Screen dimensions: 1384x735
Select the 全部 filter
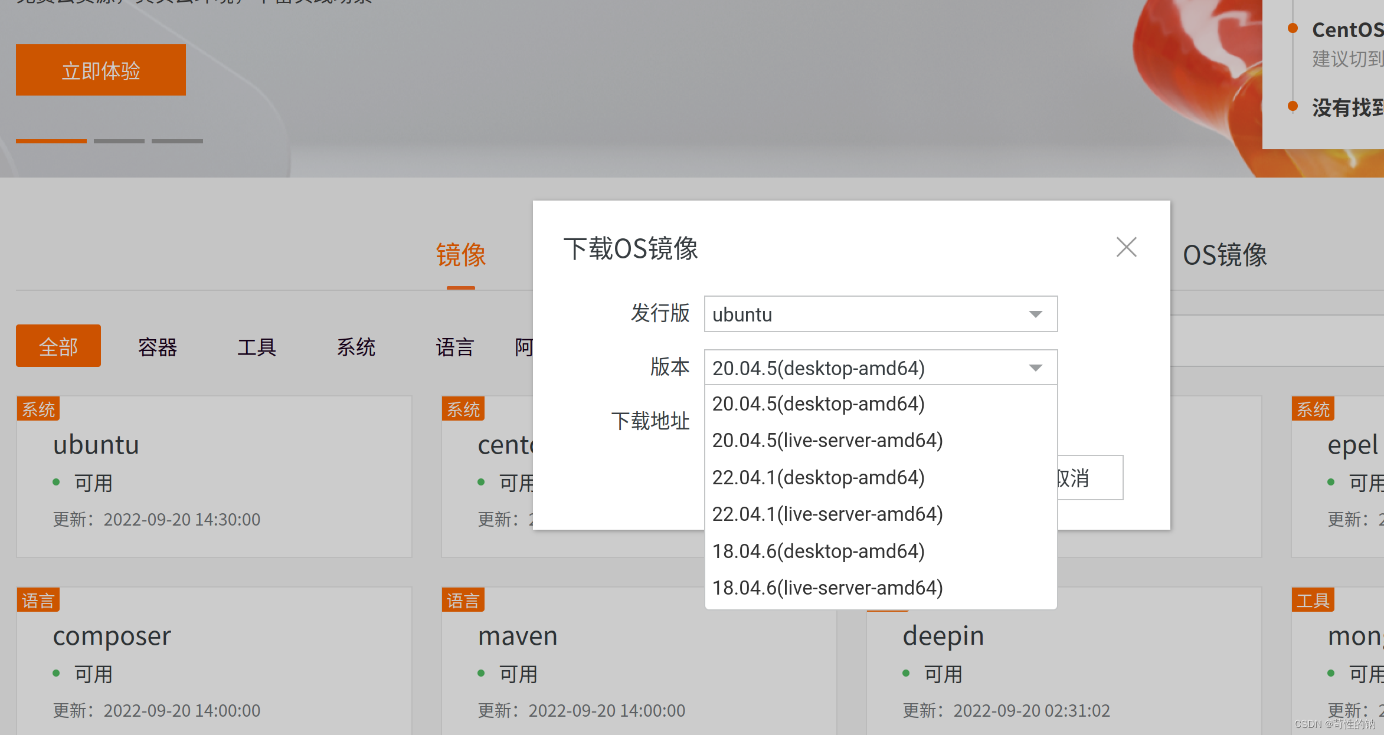58,346
